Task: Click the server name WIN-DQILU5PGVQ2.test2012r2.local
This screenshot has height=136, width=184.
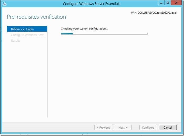Action: (154, 13)
